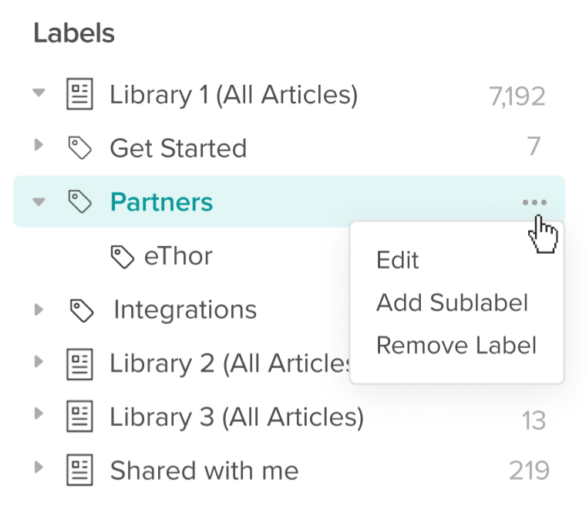
Task: Click the Partners tag icon
Action: 79,202
